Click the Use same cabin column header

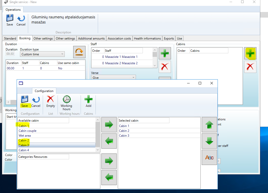(x=71, y=63)
